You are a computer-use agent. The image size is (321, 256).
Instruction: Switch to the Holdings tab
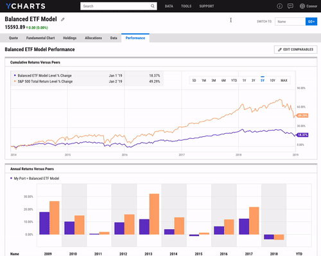(70, 38)
